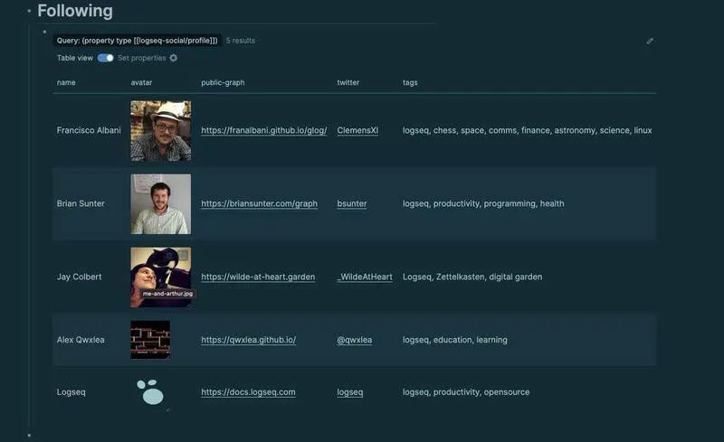Image resolution: width=724 pixels, height=442 pixels.
Task: Click the me-and-arthur.jpg image caption
Action: coord(167,294)
